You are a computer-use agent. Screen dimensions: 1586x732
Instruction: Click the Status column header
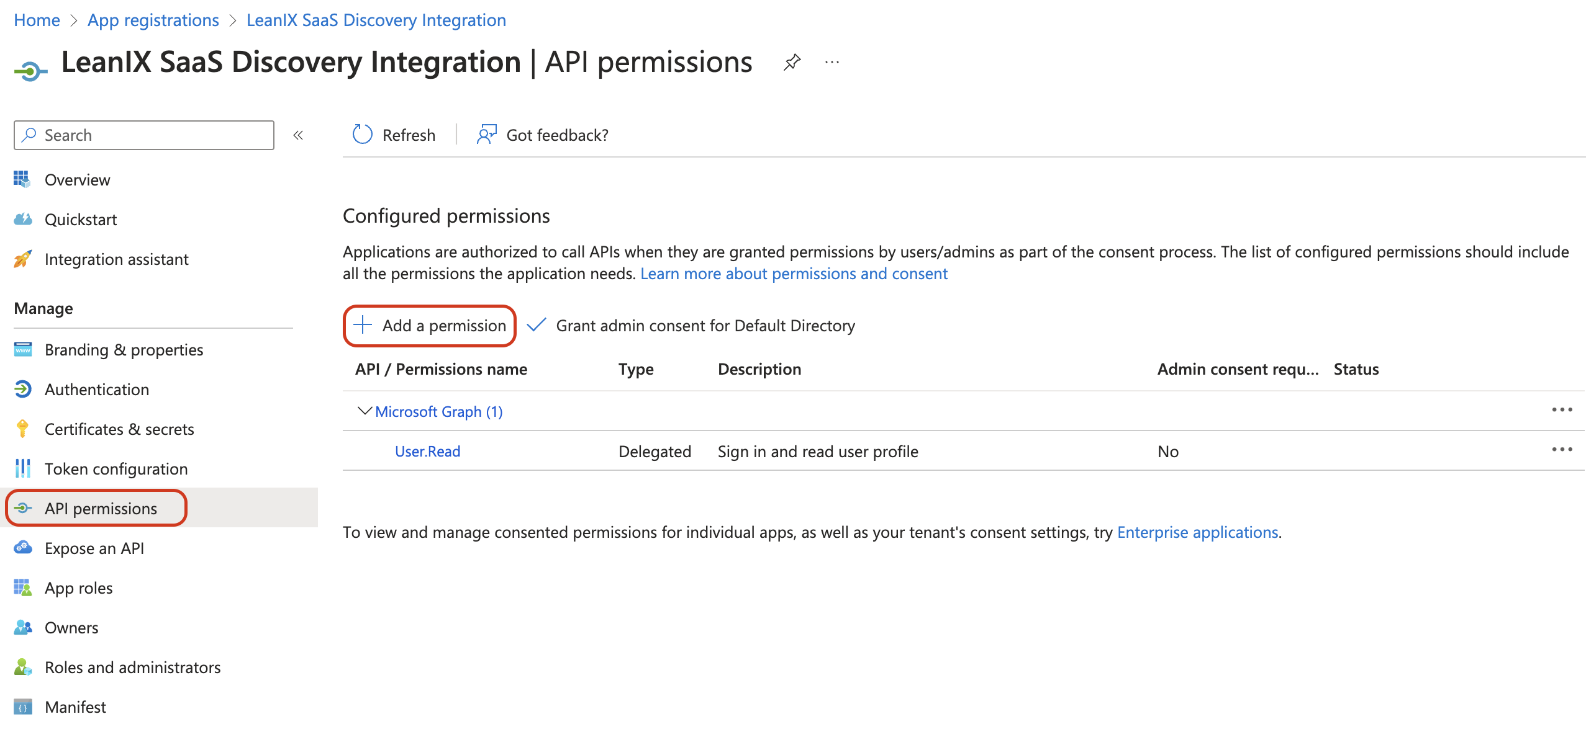point(1356,369)
